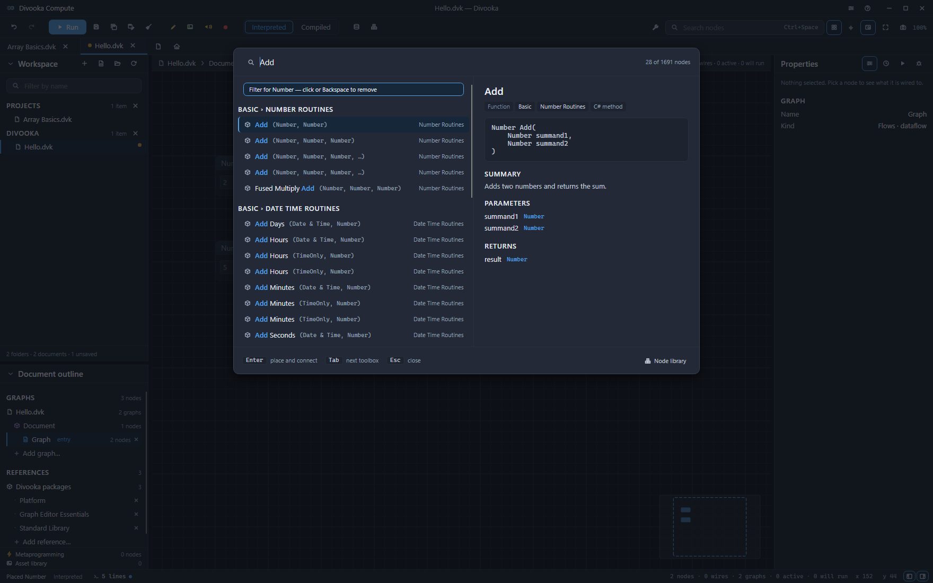Click the home icon beside document tabs
Viewport: 933px width, 583px height.
(177, 46)
